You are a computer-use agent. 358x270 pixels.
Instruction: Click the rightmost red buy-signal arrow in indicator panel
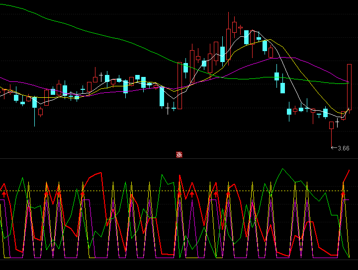pyautogui.click(x=343, y=195)
